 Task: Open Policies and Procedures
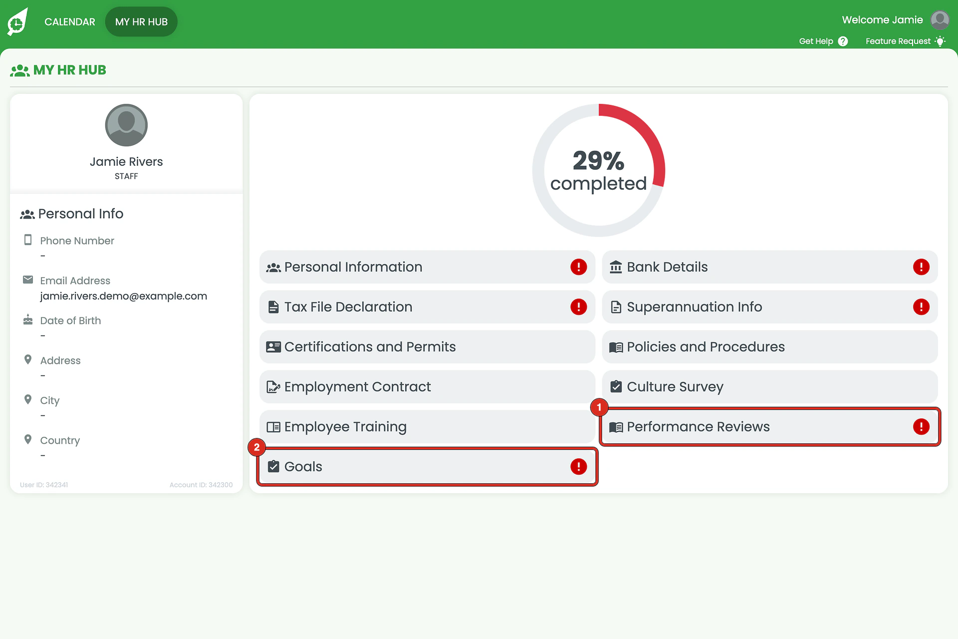click(x=770, y=347)
